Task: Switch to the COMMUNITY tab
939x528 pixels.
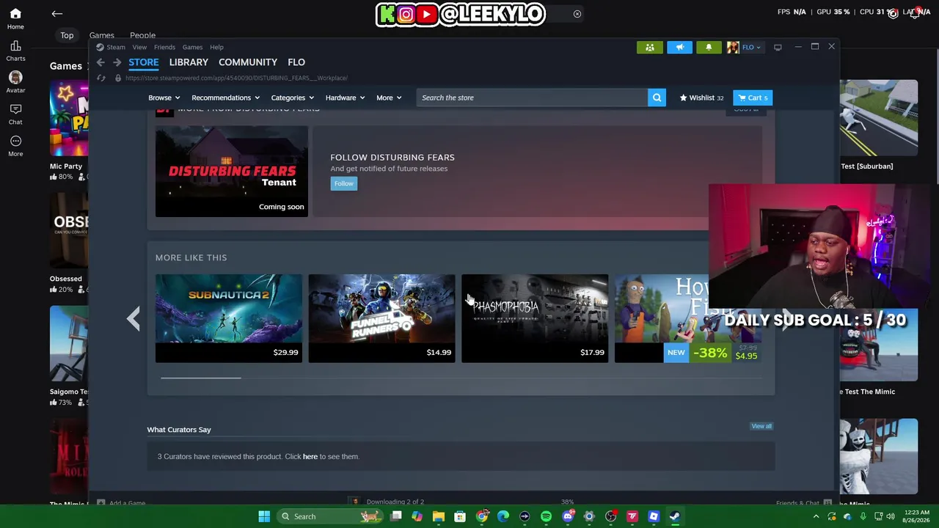Action: click(248, 62)
